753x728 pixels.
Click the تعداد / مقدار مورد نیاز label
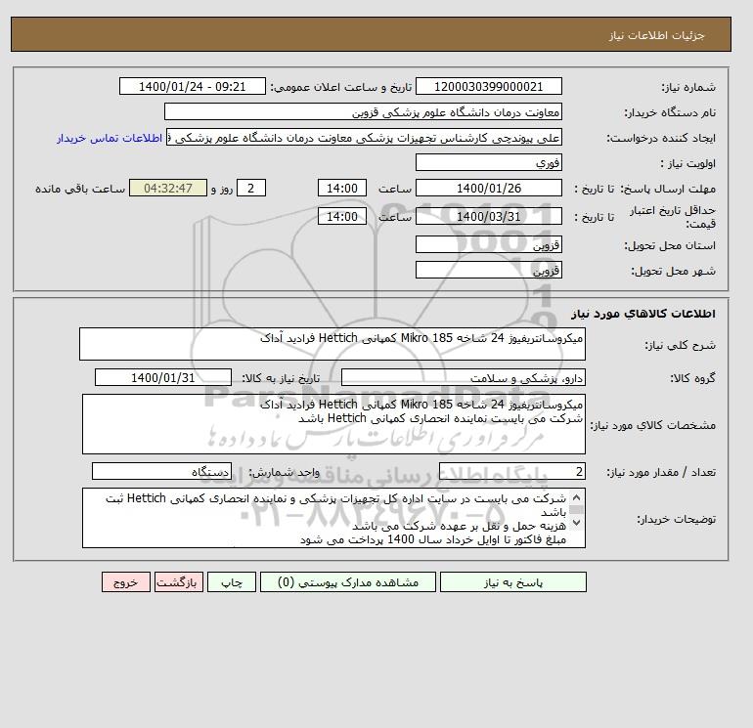click(x=661, y=473)
